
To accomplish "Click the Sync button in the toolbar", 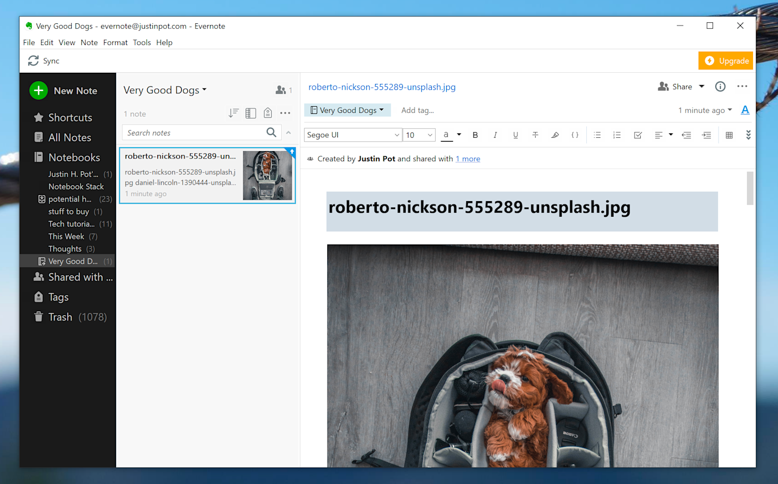I will tap(44, 61).
